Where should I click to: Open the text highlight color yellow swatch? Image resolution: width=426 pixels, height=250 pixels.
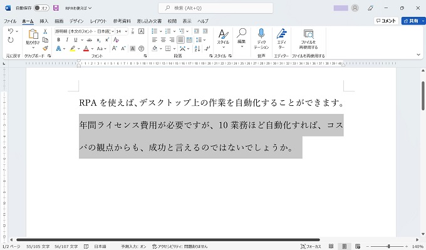pos(73,49)
